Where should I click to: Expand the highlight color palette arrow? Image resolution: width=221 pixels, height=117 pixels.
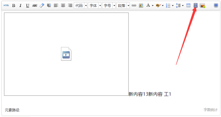[162, 6]
